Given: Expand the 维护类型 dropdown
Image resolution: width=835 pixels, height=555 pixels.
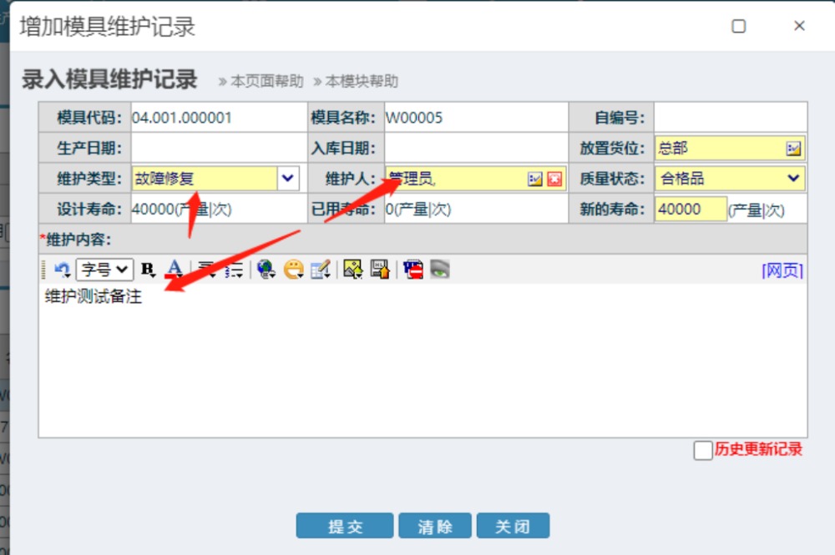Looking at the screenshot, I should pyautogui.click(x=287, y=178).
